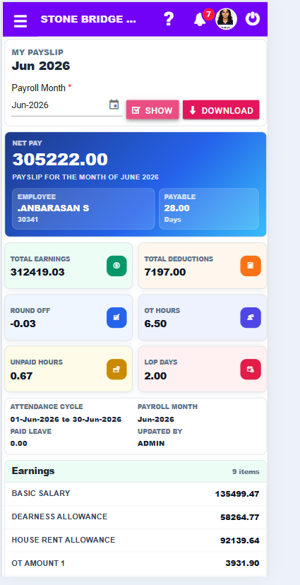Image resolution: width=300 pixels, height=585 pixels.
Task: Click the Round Off blue icon
Action: tap(116, 317)
